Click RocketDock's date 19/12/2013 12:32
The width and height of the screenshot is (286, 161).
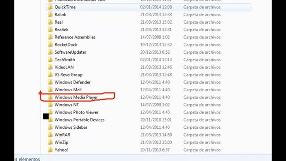tap(156, 45)
